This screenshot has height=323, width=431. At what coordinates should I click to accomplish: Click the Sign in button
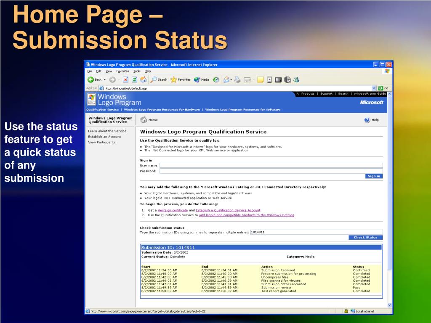[x=374, y=176]
